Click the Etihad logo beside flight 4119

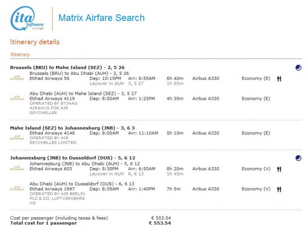click(x=17, y=98)
